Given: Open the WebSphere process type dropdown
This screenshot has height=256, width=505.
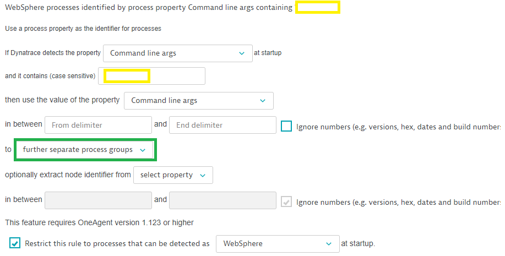Looking at the screenshot, I should tap(278, 244).
